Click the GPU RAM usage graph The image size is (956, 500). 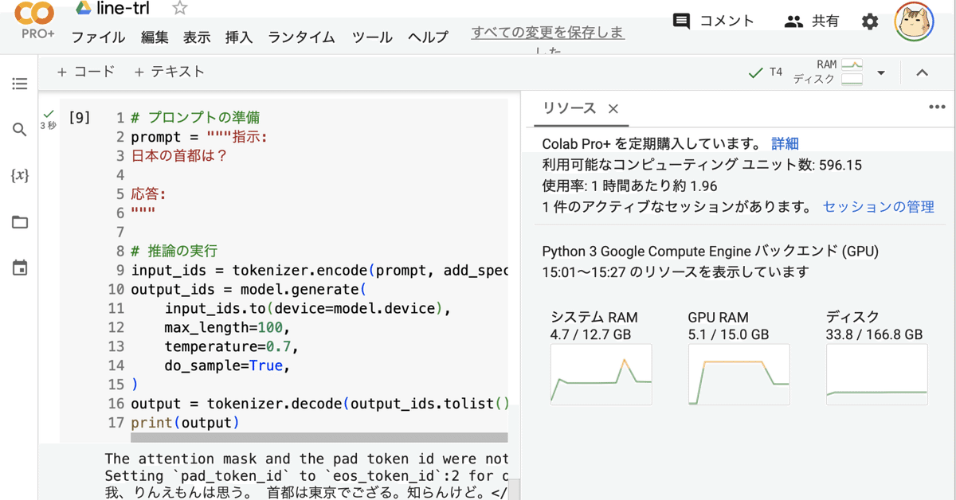739,375
